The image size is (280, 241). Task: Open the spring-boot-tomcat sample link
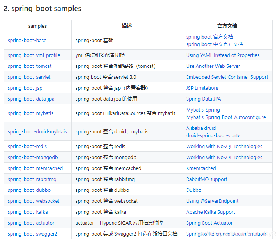click(30, 66)
